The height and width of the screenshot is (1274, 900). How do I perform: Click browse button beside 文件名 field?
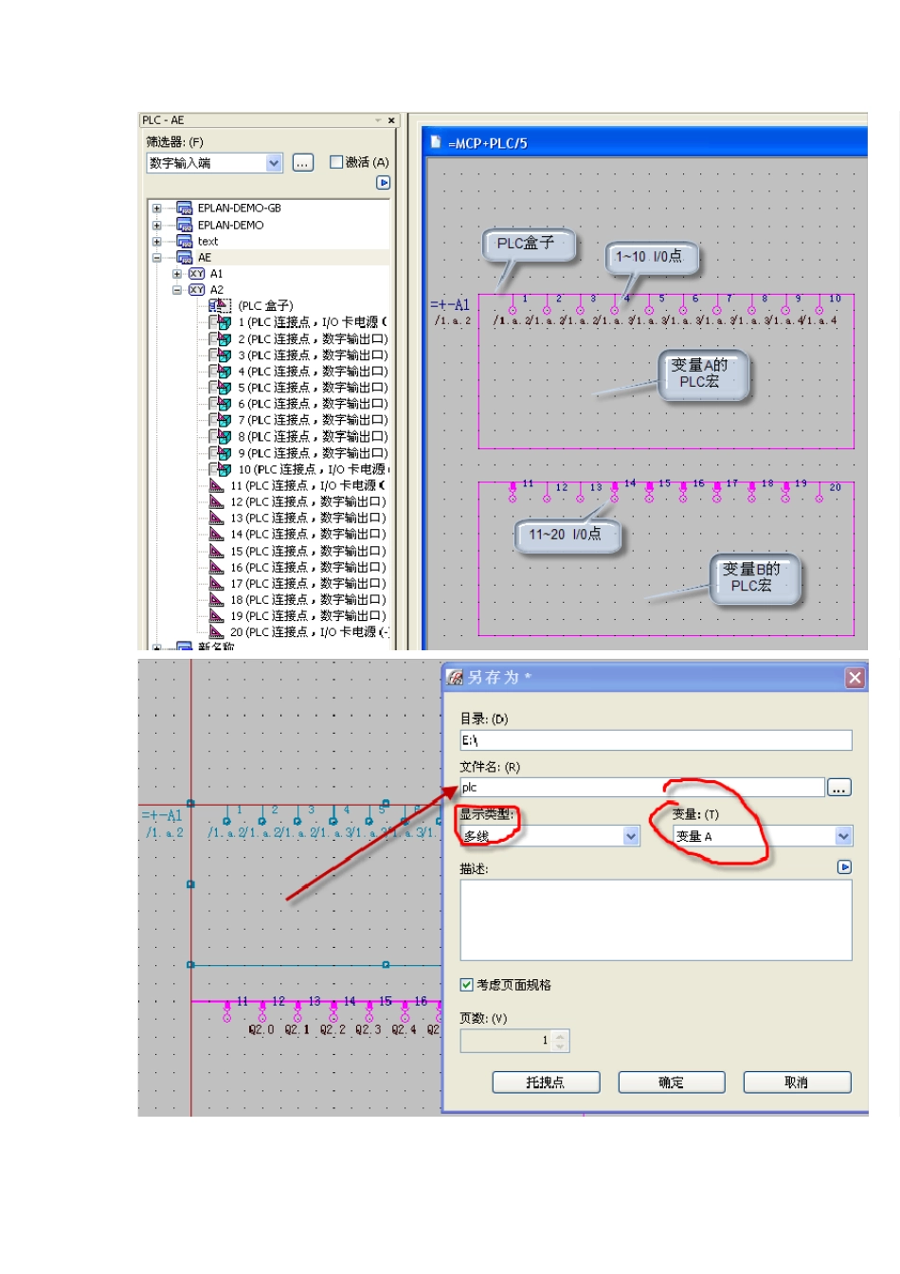click(x=839, y=788)
